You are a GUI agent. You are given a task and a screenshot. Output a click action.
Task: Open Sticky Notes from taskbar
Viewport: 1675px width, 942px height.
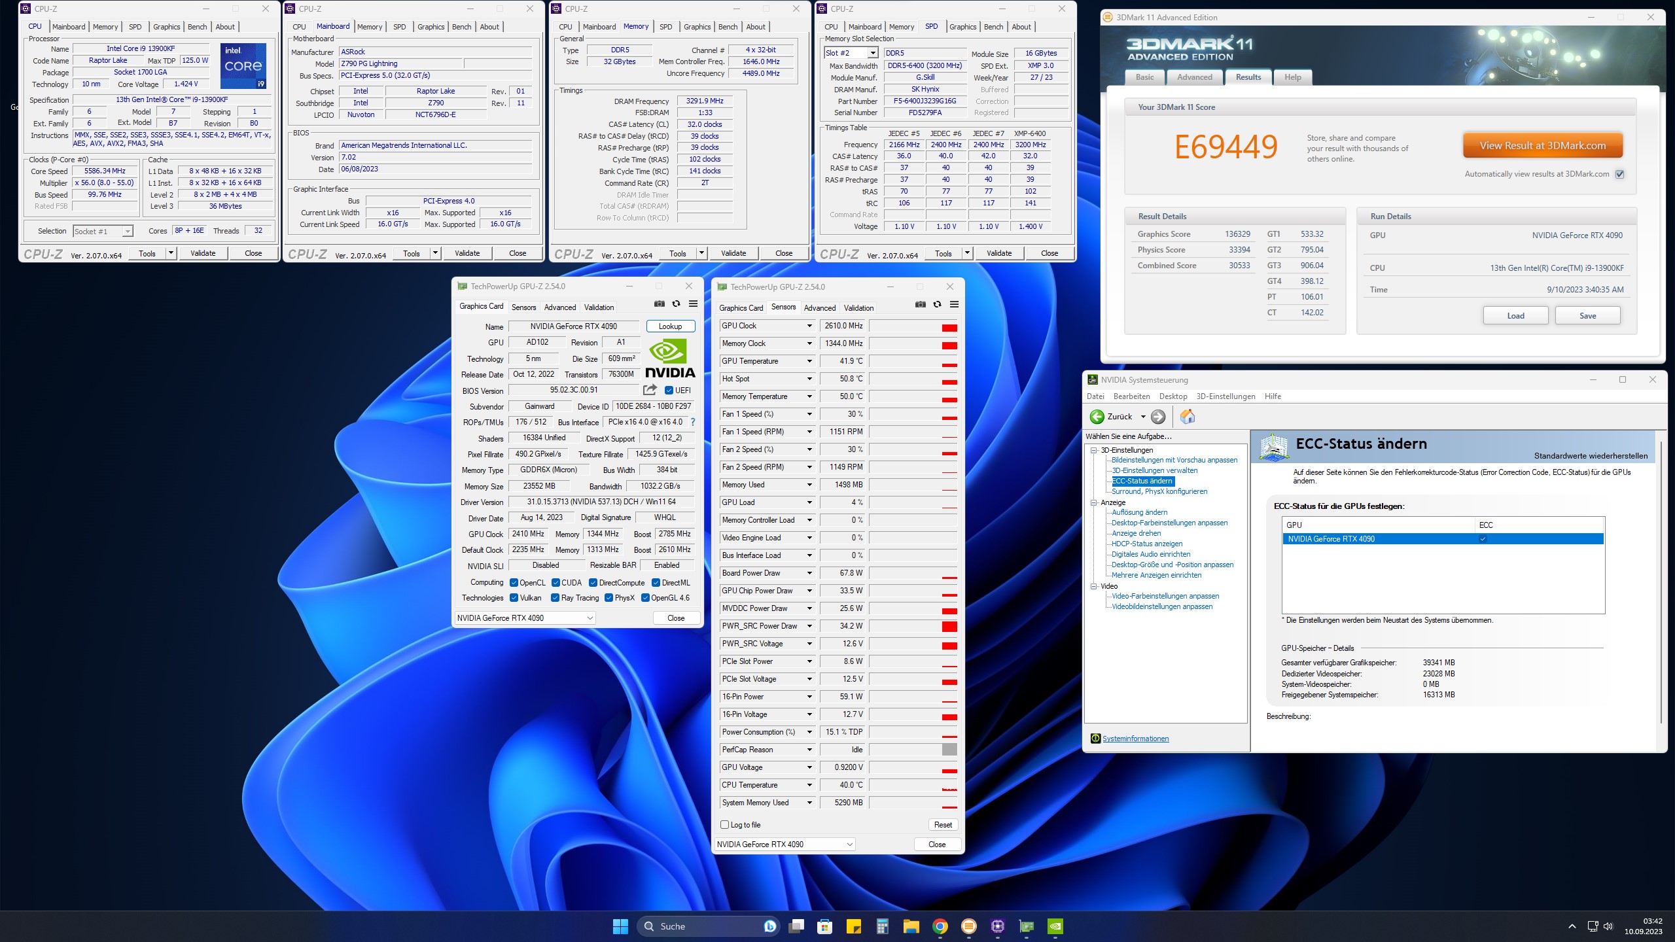(x=853, y=926)
